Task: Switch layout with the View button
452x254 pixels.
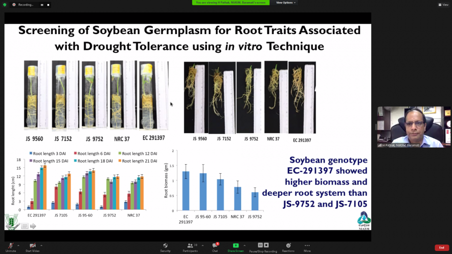Action: [x=443, y=5]
